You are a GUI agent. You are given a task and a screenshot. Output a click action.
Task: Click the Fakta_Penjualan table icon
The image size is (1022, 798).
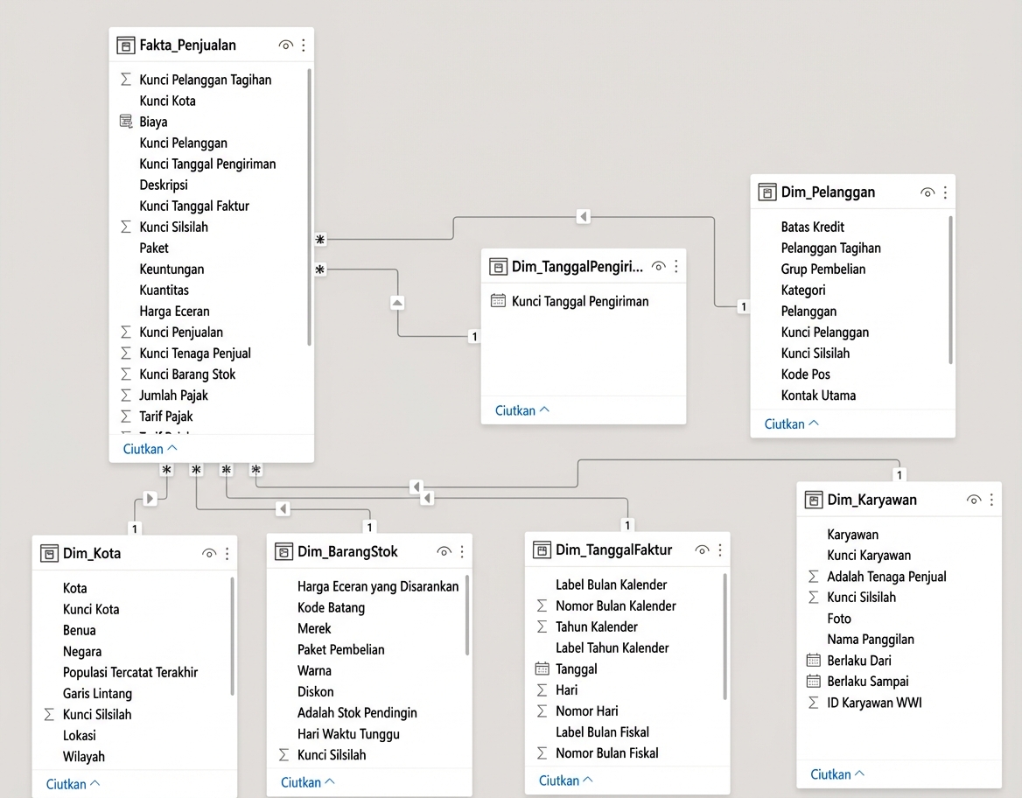point(126,45)
